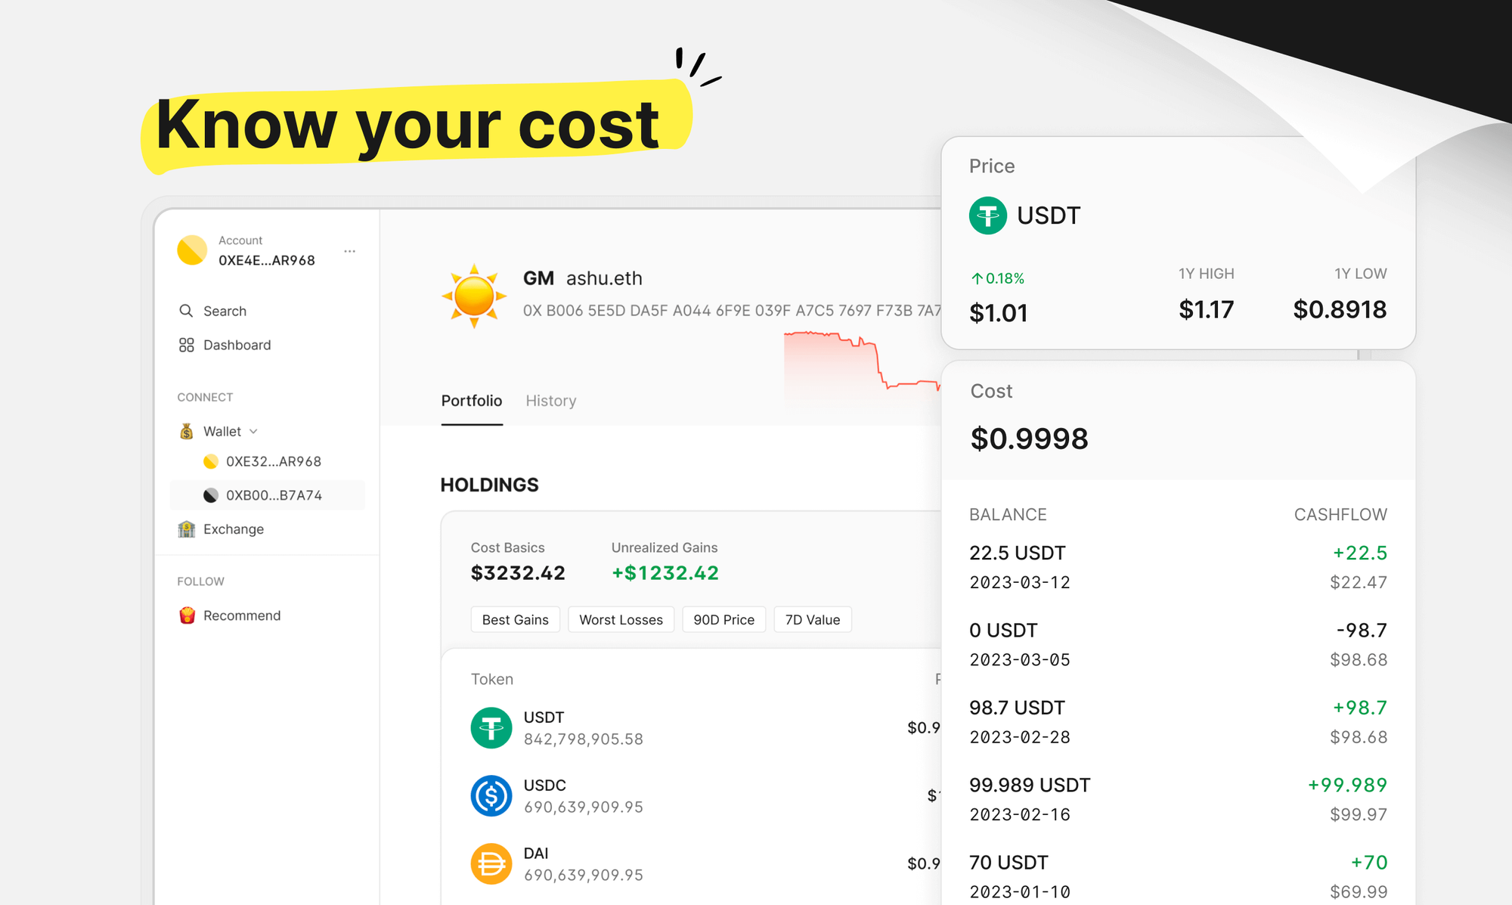Screen dimensions: 1512x905
Task: Click the Recommend fries icon
Action: tap(187, 615)
